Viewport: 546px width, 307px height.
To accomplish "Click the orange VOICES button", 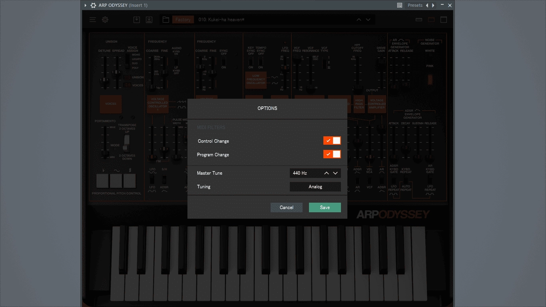I will (x=111, y=104).
